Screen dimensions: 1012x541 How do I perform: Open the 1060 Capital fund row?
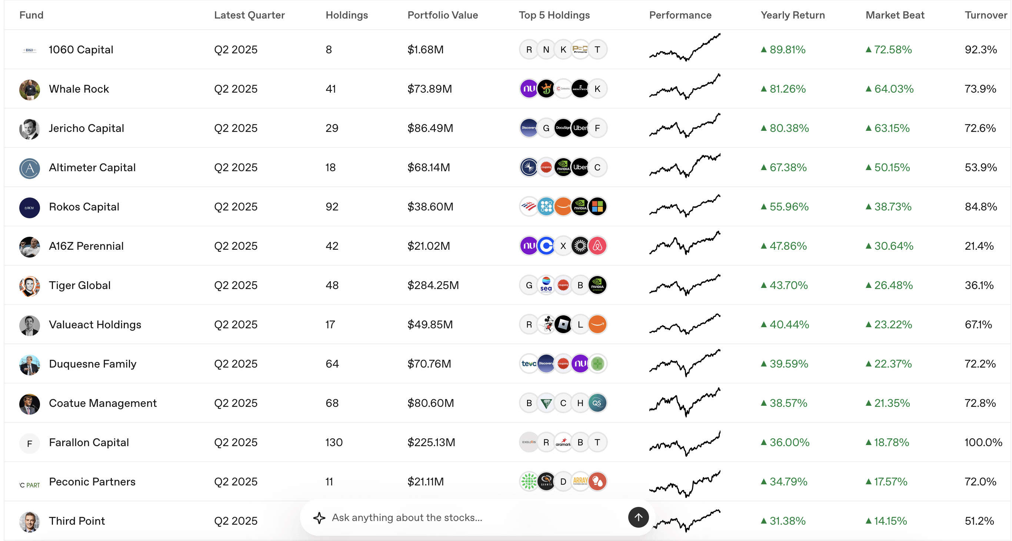point(507,50)
